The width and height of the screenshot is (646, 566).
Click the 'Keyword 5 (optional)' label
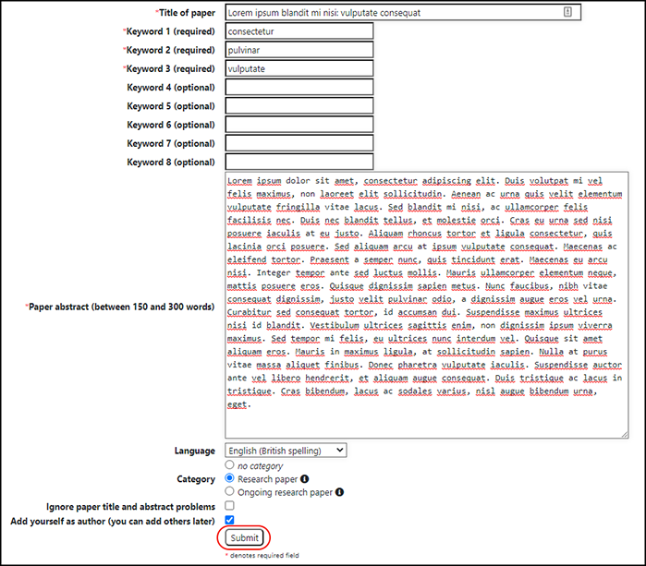[171, 106]
